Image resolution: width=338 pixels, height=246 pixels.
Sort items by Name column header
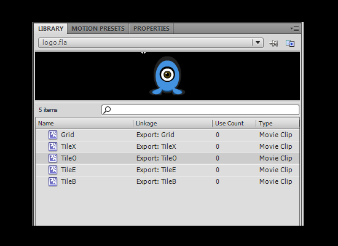pyautogui.click(x=84, y=124)
